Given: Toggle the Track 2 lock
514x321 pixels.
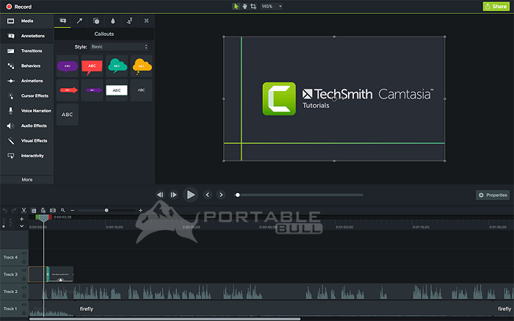Looking at the screenshot, I should (x=24, y=295).
